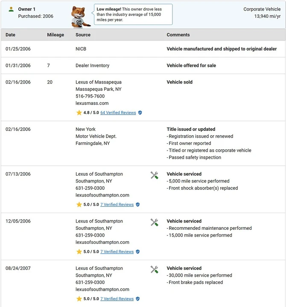Click the 5,000 mile service performed line
The width and height of the screenshot is (286, 307).
click(x=198, y=181)
